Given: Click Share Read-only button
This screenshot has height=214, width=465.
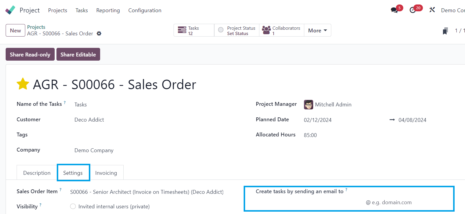Looking at the screenshot, I should pos(30,54).
